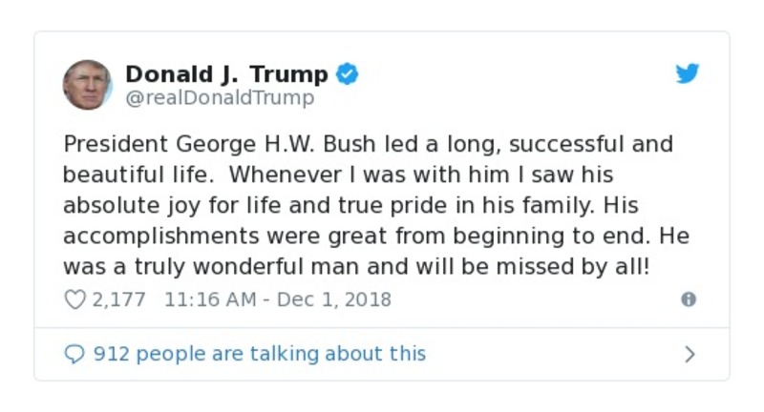The width and height of the screenshot is (764, 412).
Task: Click the info icon beside the timestamp
Action: pyautogui.click(x=688, y=299)
